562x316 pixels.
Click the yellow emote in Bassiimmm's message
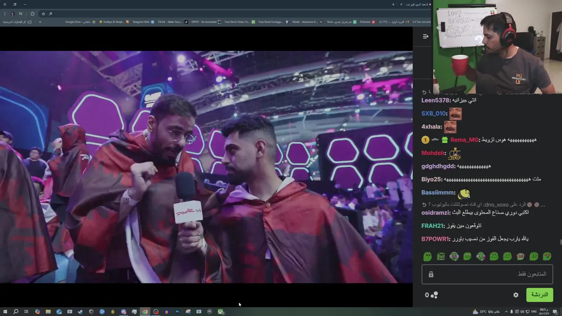[464, 193]
